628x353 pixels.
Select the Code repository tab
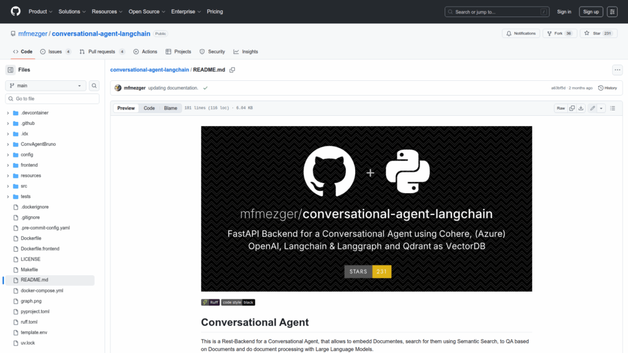(23, 51)
